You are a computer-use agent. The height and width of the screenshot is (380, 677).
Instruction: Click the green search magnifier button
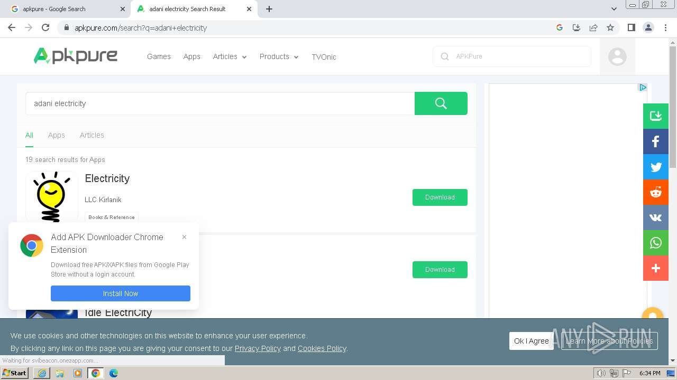(x=441, y=103)
